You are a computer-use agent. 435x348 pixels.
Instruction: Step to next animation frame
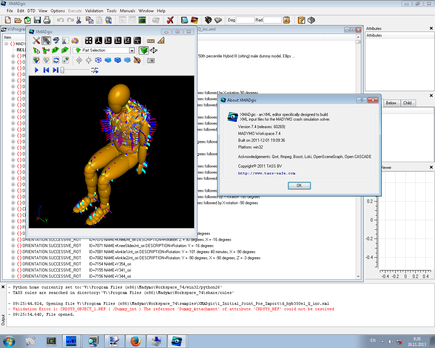[x=56, y=70]
